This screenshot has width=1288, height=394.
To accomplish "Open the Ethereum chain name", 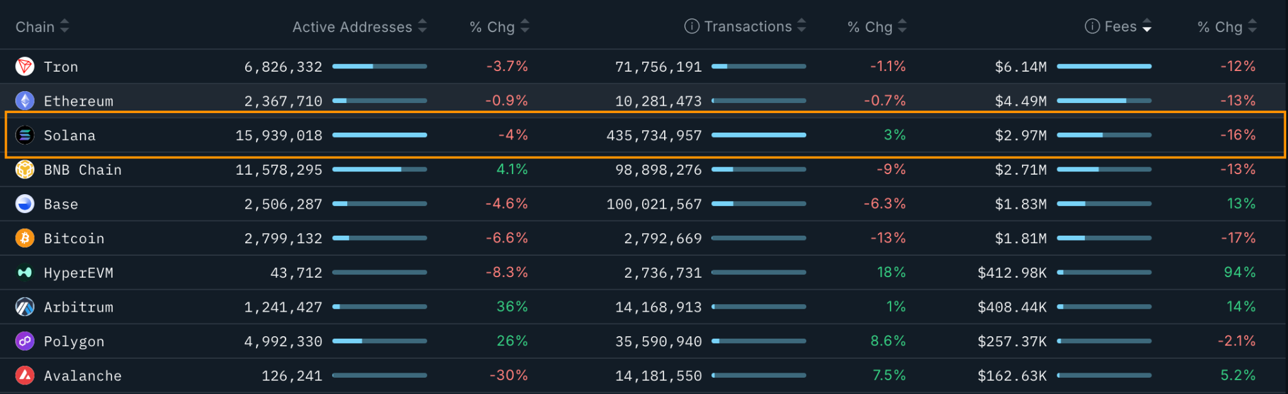I will [79, 101].
